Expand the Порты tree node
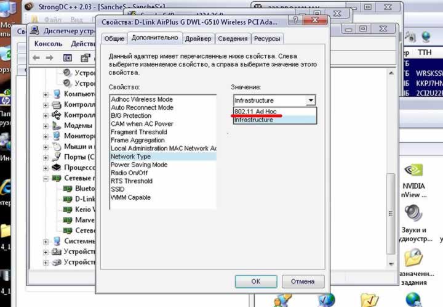Screen dimensions: 443x307 (x=46, y=158)
